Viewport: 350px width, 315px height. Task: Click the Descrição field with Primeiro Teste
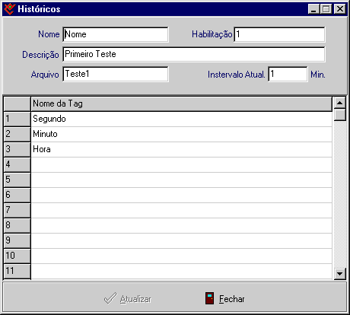click(194, 54)
